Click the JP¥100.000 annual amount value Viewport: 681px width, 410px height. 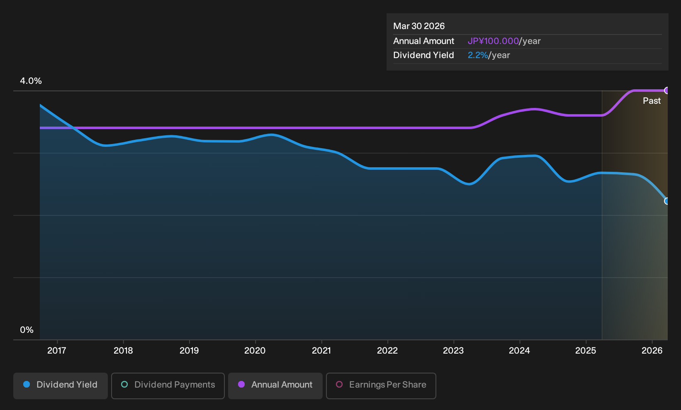(493, 41)
